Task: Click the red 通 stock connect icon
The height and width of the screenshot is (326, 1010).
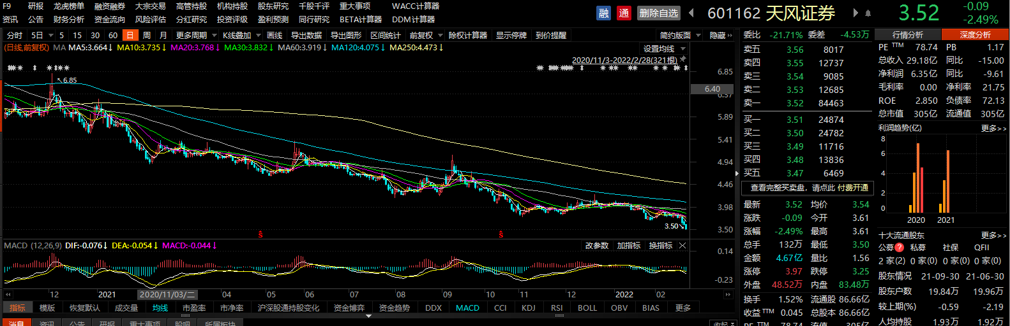Action: pos(624,13)
